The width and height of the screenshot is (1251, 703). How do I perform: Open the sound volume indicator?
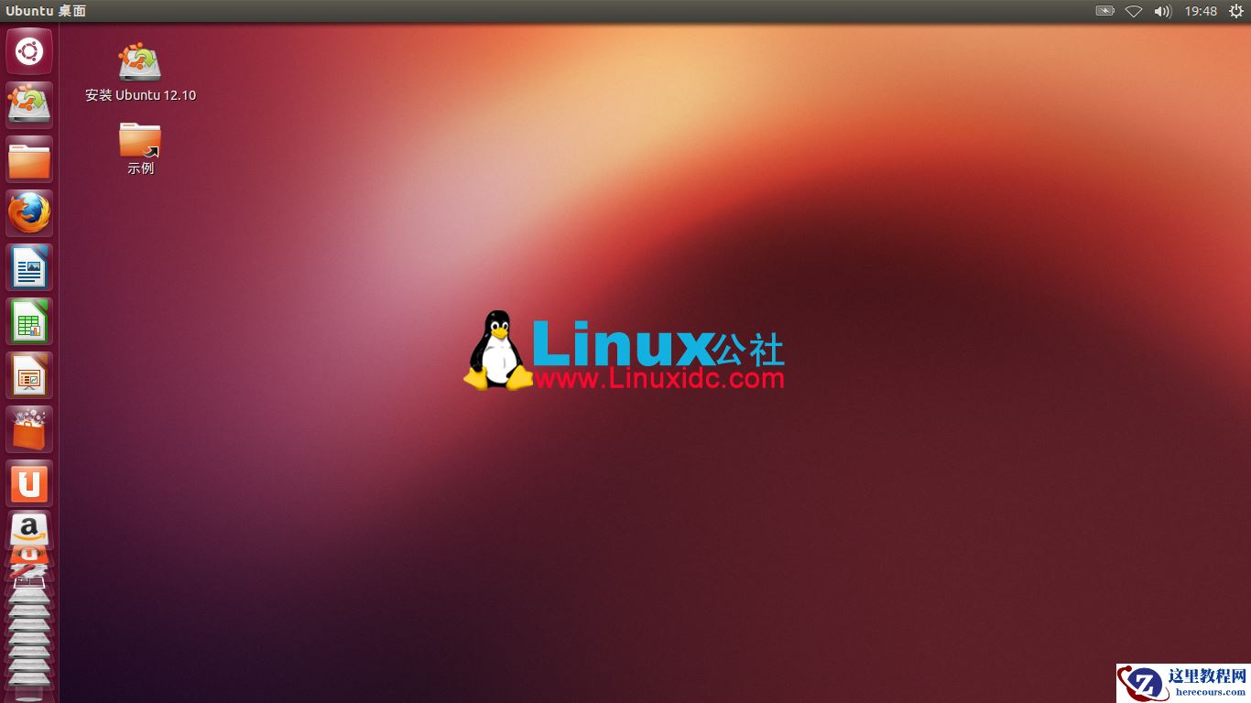pyautogui.click(x=1162, y=11)
